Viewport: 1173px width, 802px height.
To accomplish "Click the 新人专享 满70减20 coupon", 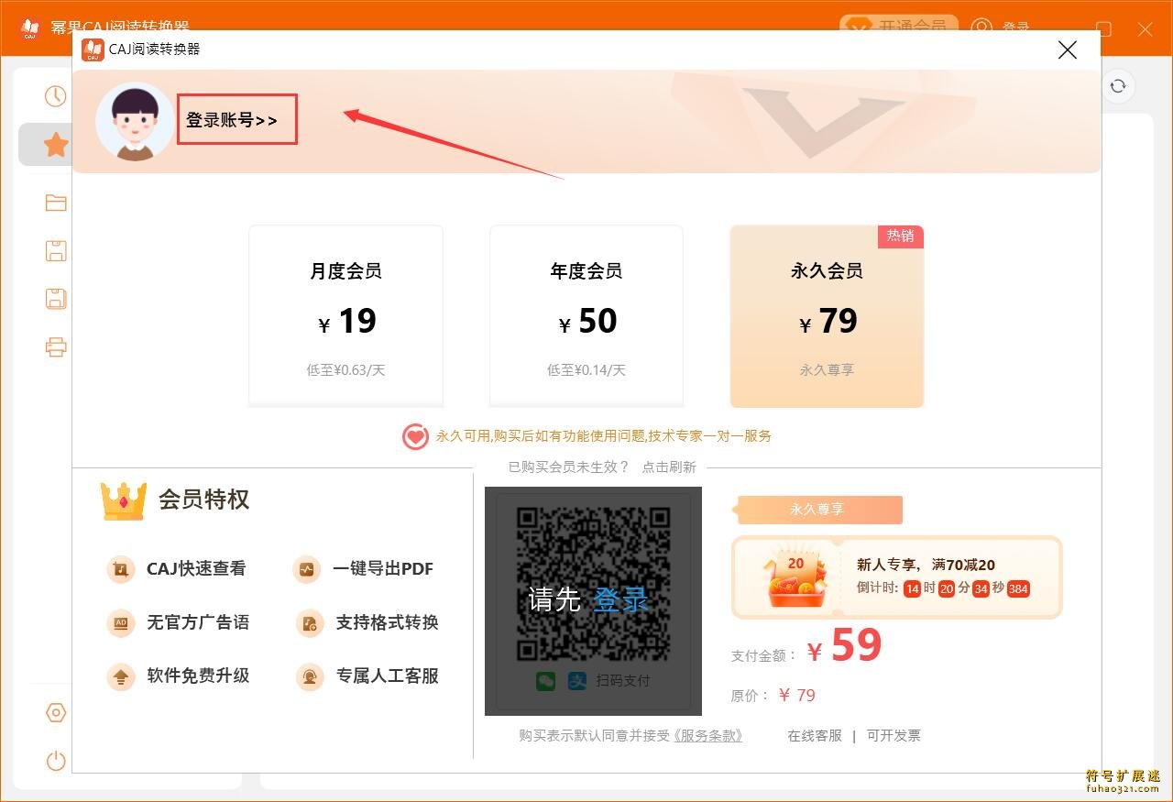I will [x=897, y=577].
